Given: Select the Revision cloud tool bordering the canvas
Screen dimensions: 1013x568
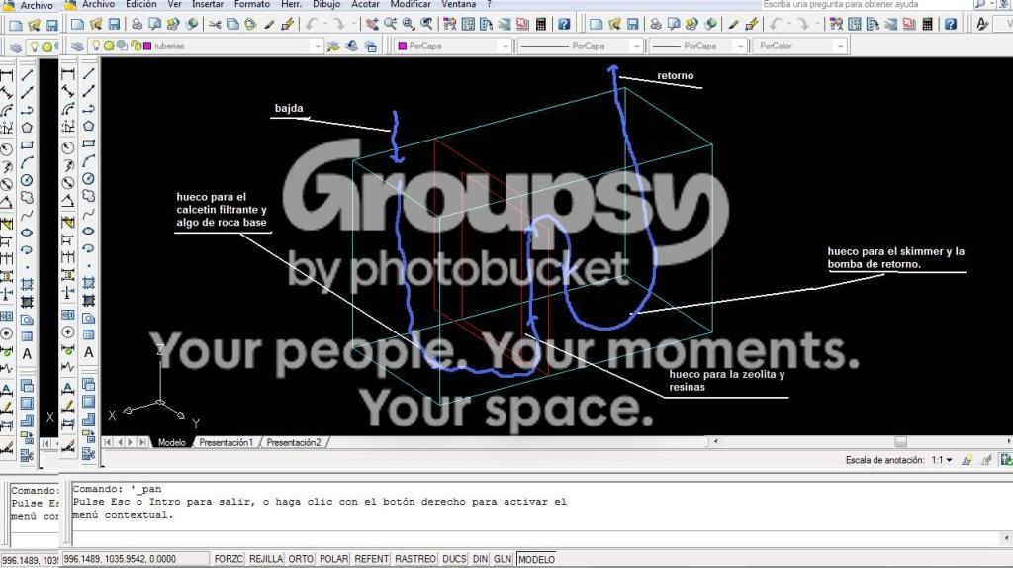Looking at the screenshot, I should 88,195.
